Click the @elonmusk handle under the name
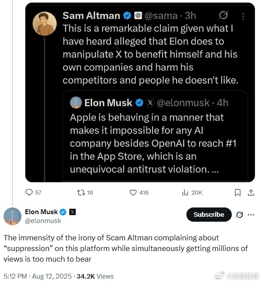Viewport: 262px width, 283px height. (43, 221)
